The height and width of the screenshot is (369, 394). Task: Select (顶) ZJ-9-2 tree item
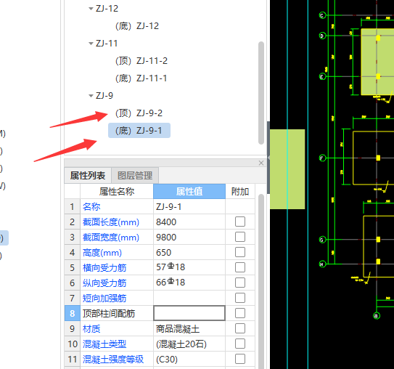[x=139, y=113]
